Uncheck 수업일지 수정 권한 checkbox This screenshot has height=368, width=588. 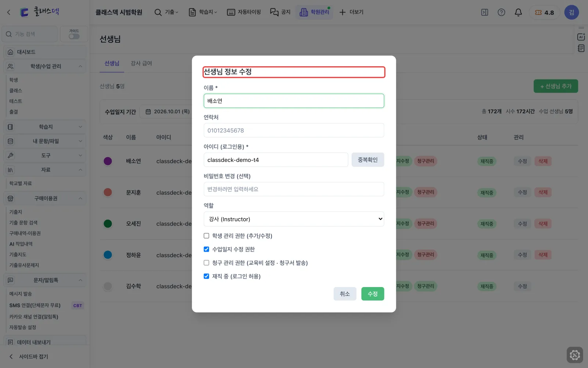click(207, 249)
